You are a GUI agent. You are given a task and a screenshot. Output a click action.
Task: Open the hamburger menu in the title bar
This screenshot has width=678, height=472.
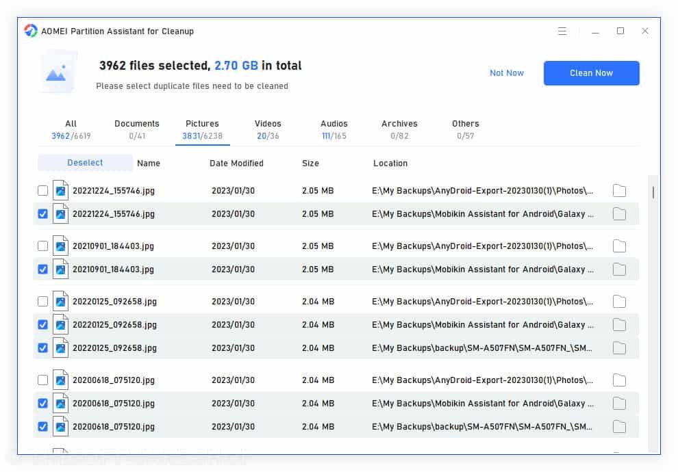[x=562, y=31]
